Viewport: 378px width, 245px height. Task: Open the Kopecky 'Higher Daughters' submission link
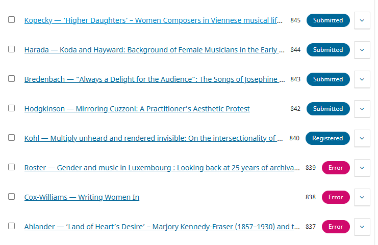click(153, 21)
